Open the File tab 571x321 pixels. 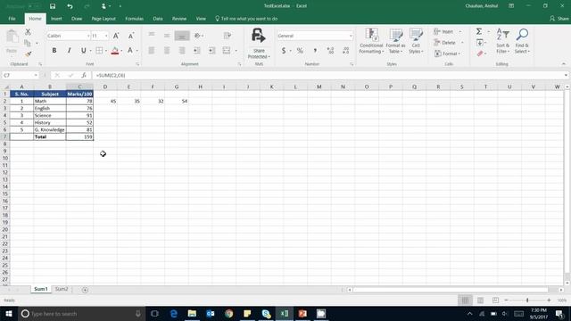coord(12,19)
